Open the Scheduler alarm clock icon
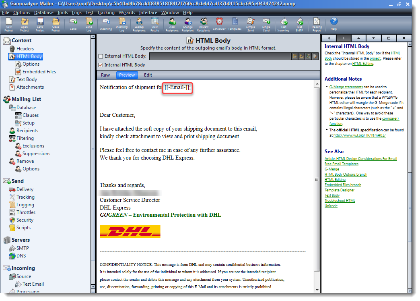Image resolution: width=420 pixels, height=301 pixels. pyautogui.click(x=219, y=24)
